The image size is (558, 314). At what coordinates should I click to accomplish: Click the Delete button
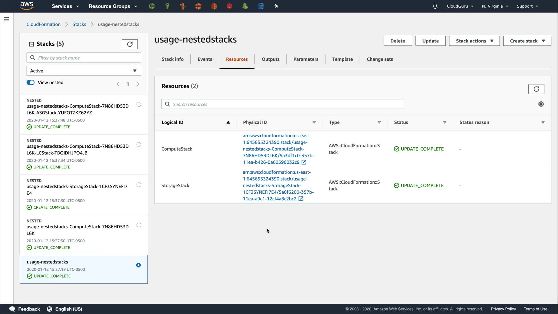pyautogui.click(x=397, y=41)
